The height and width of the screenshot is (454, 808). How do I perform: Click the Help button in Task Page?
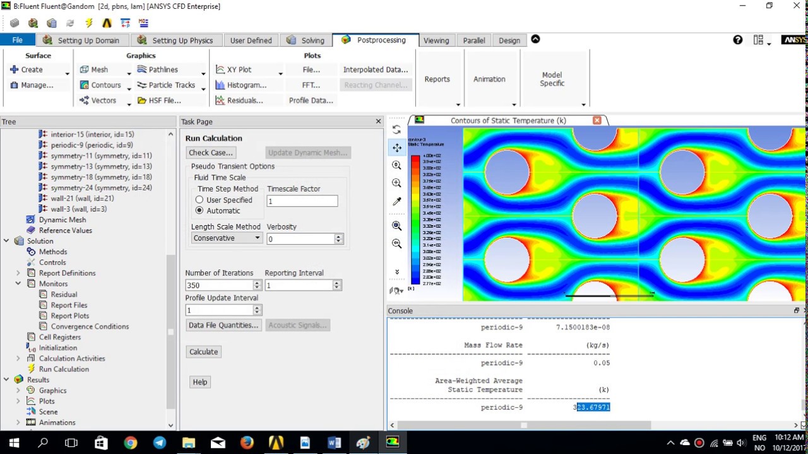click(200, 382)
